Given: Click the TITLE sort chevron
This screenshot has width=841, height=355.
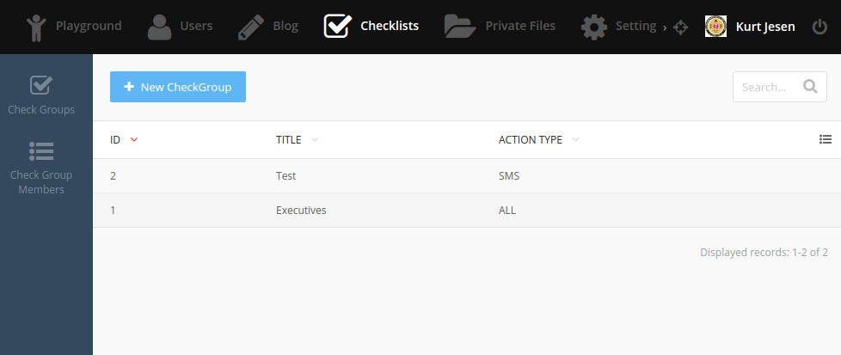Looking at the screenshot, I should [x=315, y=140].
